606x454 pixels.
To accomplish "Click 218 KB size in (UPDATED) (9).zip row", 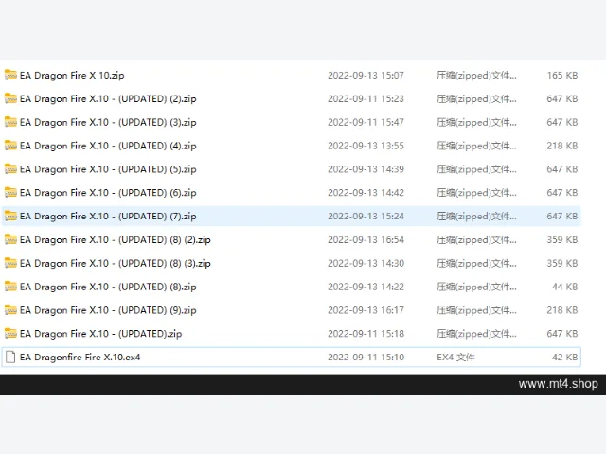I will coord(562,310).
